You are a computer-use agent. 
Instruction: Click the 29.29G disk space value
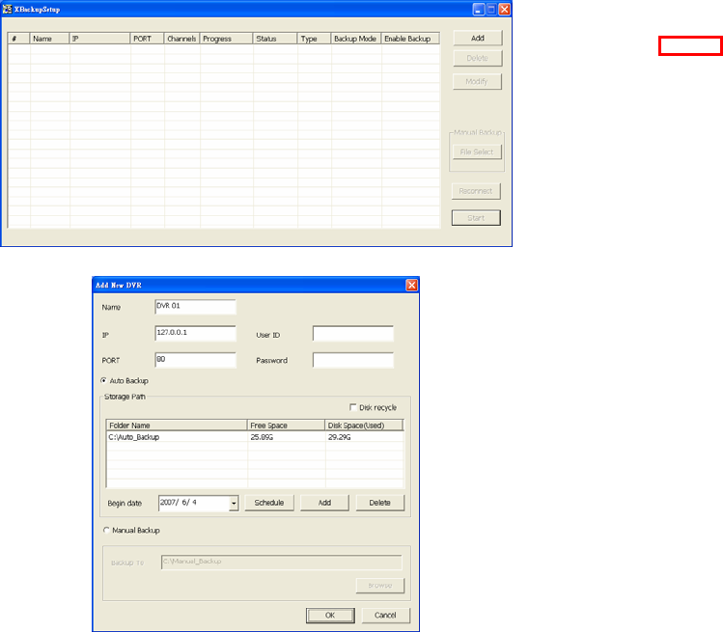coord(340,437)
